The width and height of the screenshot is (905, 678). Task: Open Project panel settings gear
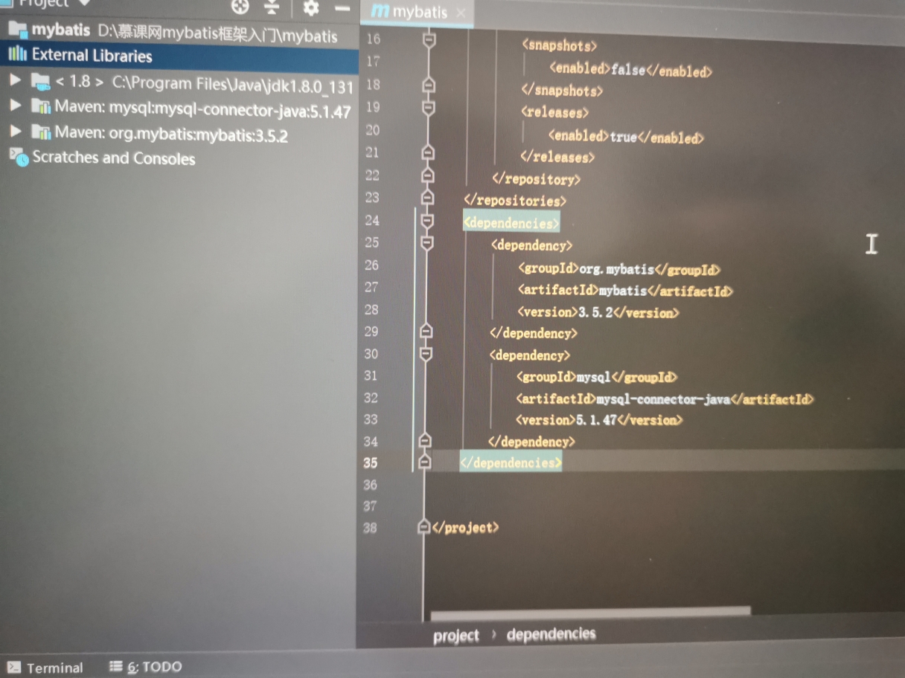coord(310,8)
